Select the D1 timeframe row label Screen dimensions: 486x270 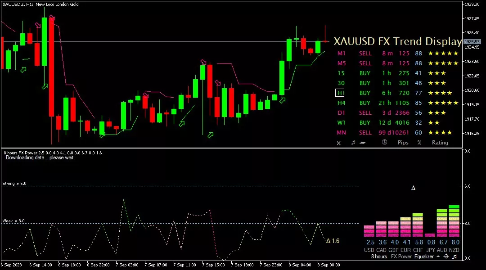pyautogui.click(x=341, y=113)
